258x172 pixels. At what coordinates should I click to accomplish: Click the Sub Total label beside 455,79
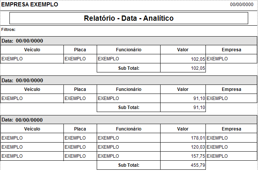point(128,165)
